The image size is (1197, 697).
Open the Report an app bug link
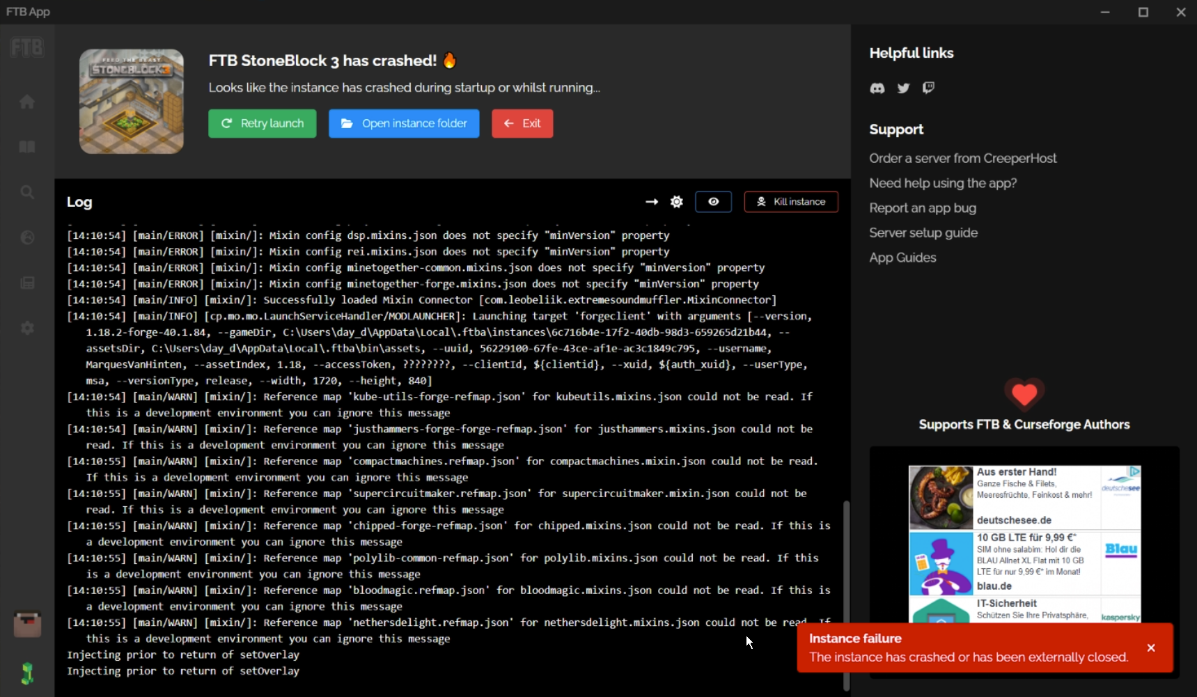[x=923, y=207]
